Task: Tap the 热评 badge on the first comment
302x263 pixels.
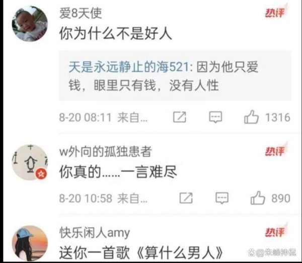Action: 276,12
